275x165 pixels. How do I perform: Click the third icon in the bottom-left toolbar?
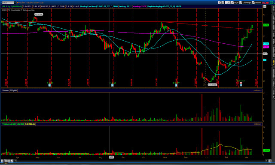[x=9, y=161]
